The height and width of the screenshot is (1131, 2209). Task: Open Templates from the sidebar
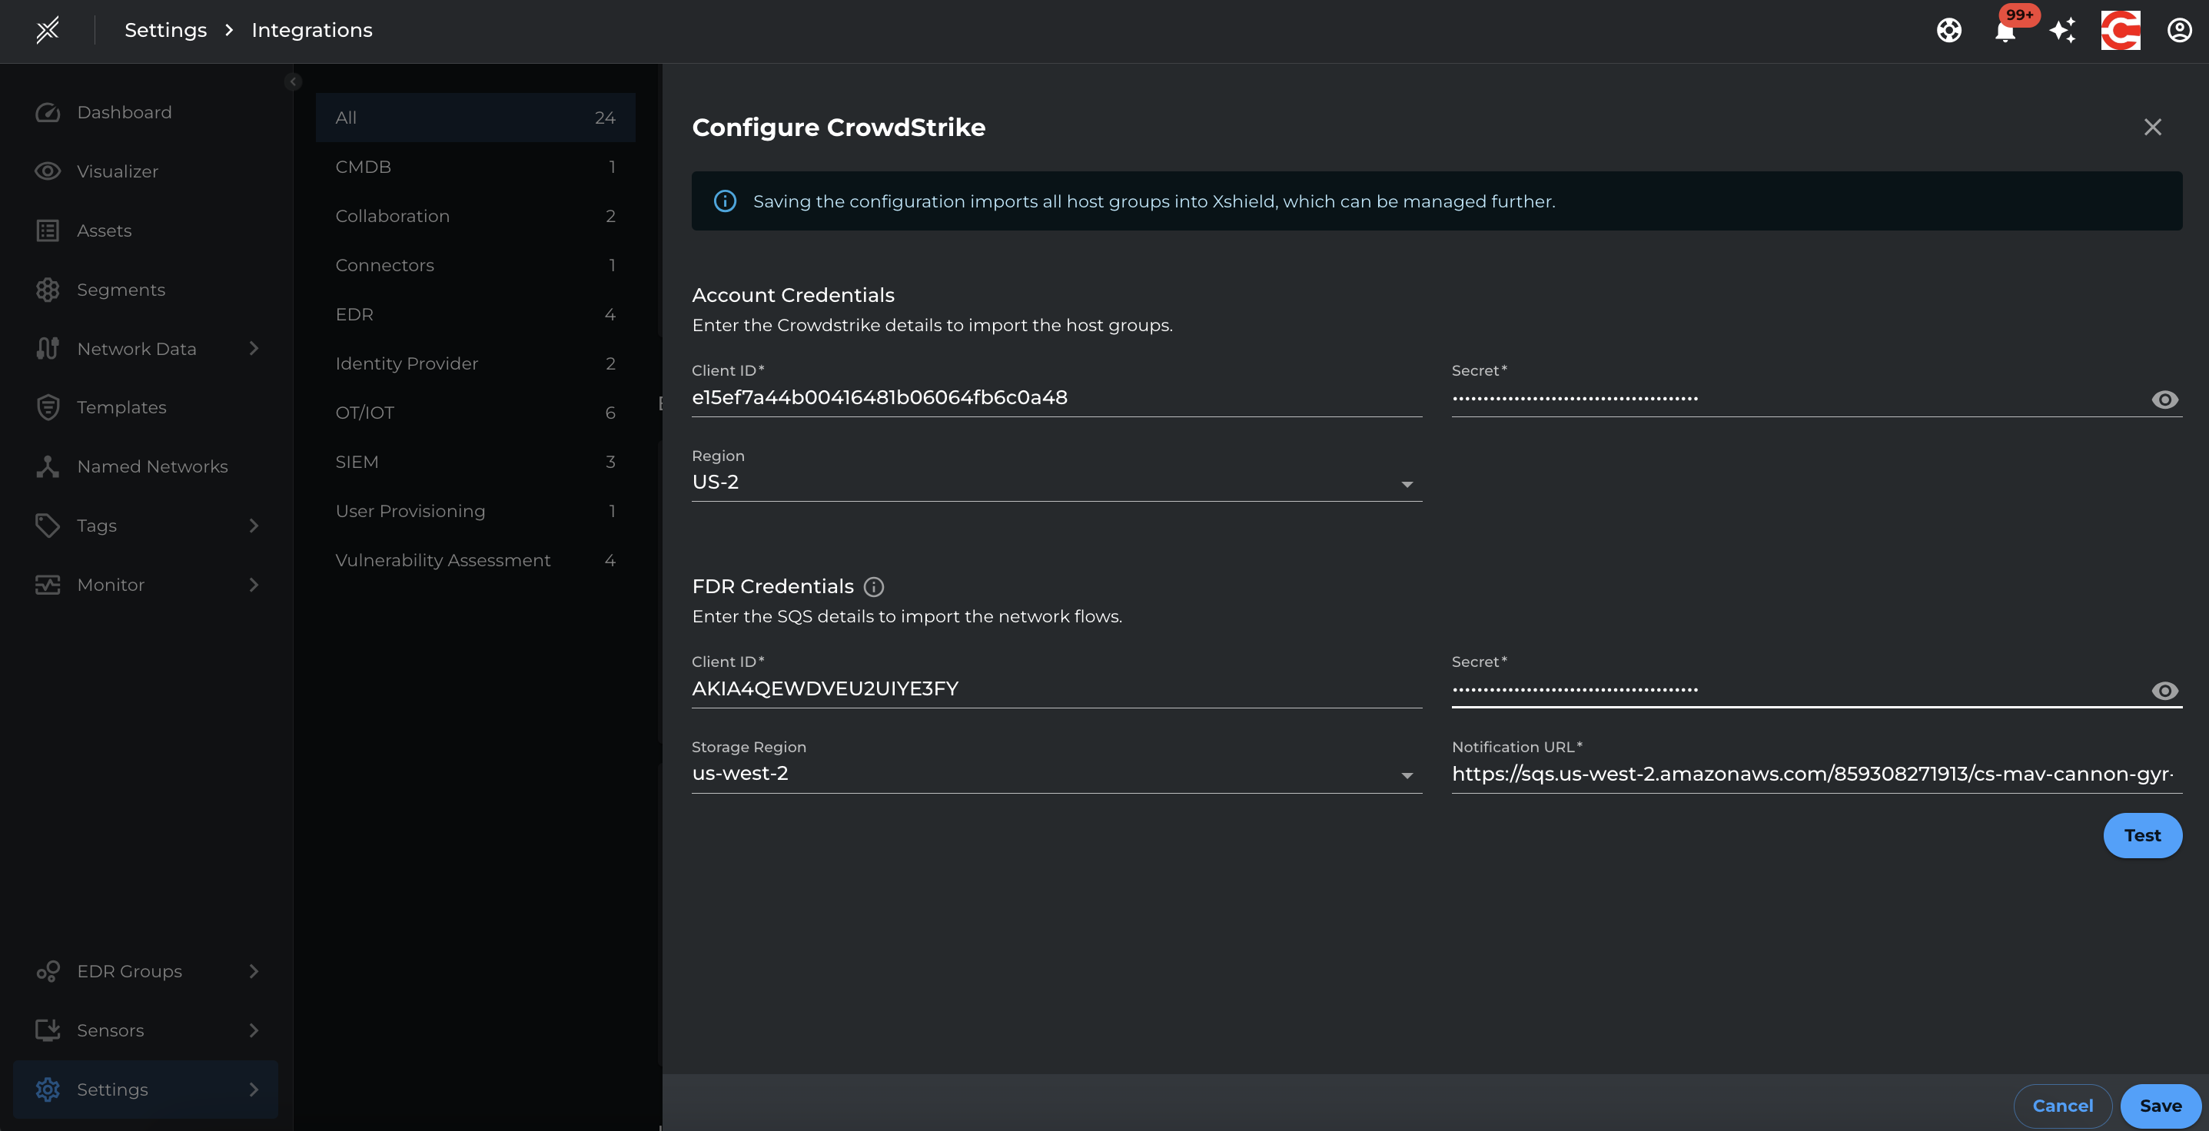pos(121,407)
